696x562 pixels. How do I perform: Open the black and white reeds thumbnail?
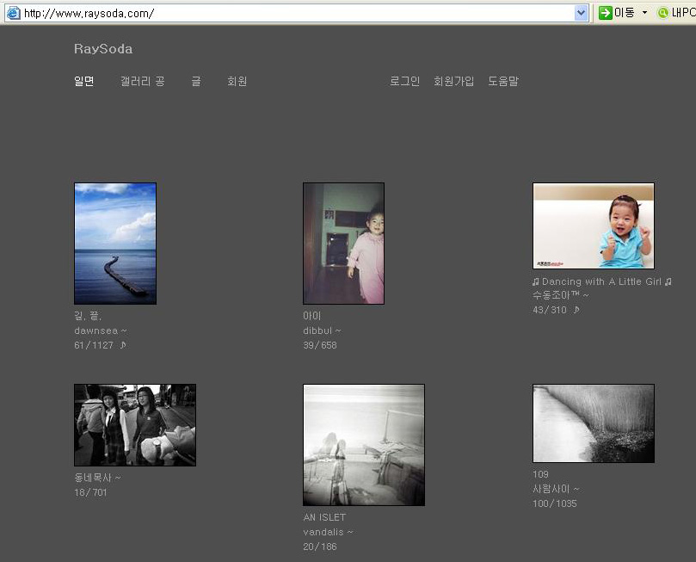(594, 423)
